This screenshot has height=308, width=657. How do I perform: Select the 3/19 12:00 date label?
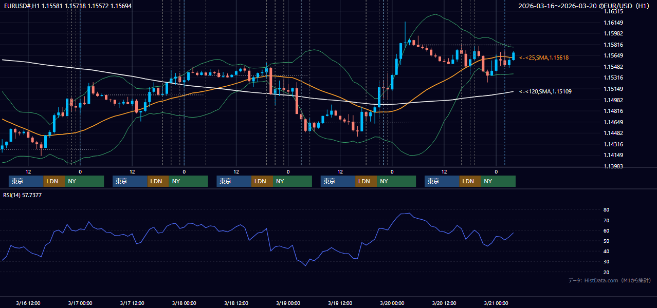click(340, 303)
